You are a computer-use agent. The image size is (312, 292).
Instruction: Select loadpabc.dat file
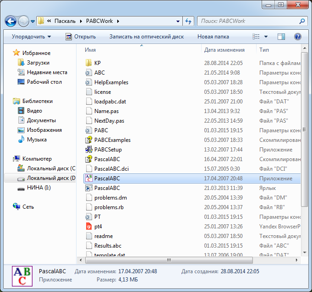(110, 102)
